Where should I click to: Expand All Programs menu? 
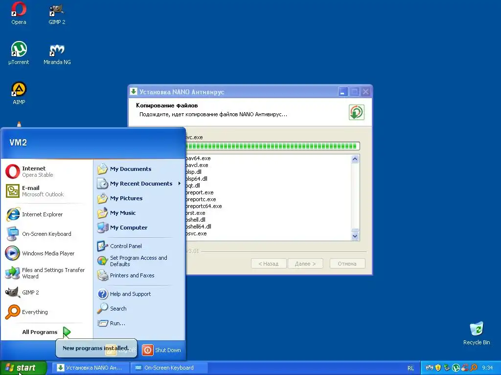(x=46, y=332)
